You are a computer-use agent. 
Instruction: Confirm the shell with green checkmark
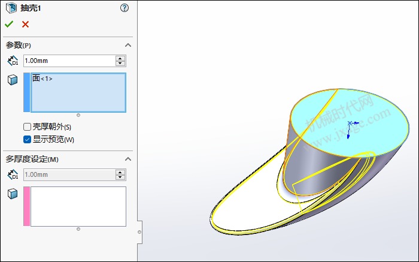coord(9,25)
